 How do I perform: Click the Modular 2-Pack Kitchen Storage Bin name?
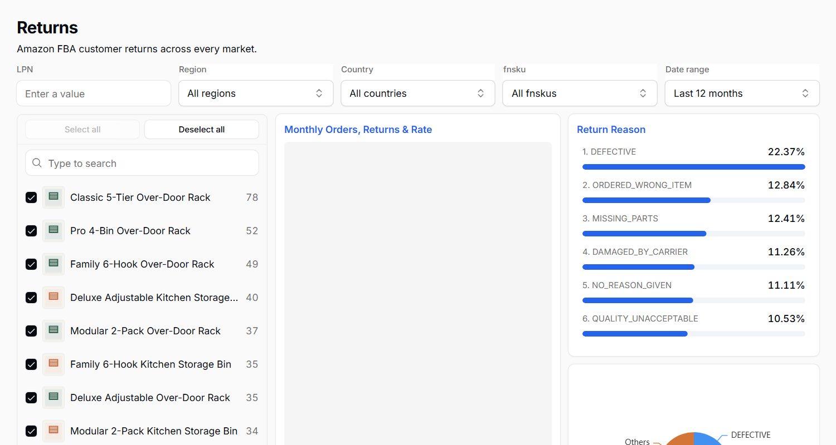point(154,431)
